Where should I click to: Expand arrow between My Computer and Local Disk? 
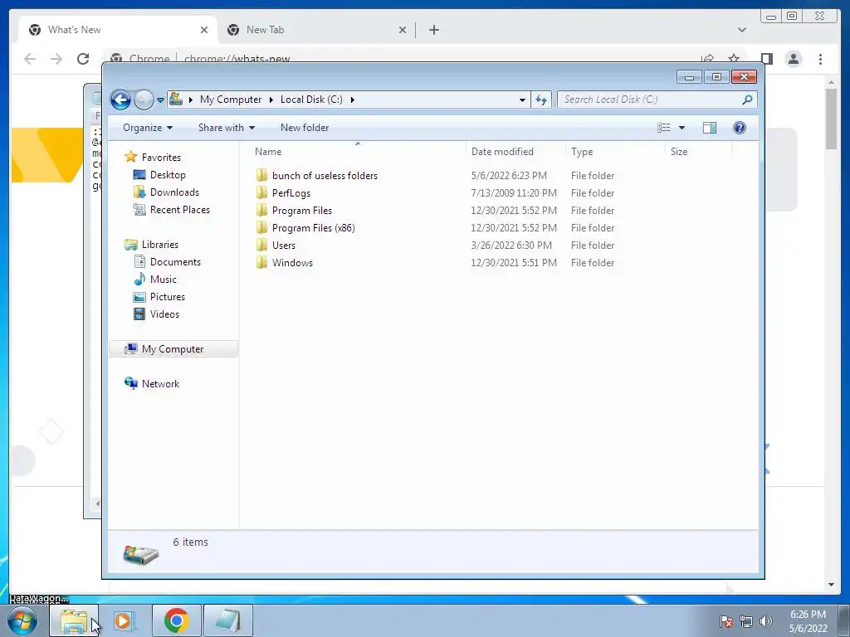click(271, 100)
